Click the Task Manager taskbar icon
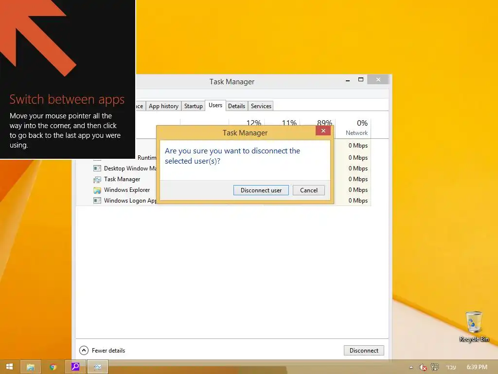Image resolution: width=498 pixels, height=374 pixels. [x=97, y=367]
